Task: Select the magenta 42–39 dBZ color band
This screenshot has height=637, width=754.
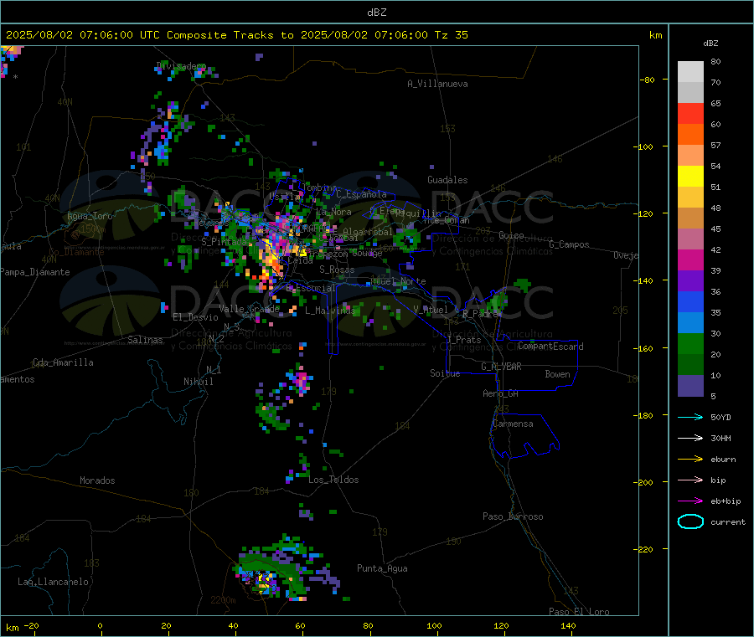Action: [x=690, y=259]
